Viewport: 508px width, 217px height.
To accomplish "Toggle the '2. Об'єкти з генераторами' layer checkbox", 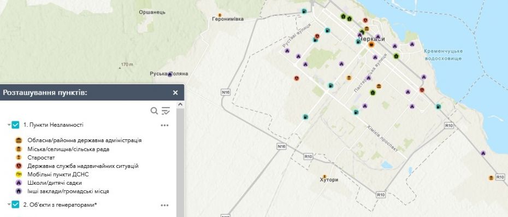I will coord(15,204).
